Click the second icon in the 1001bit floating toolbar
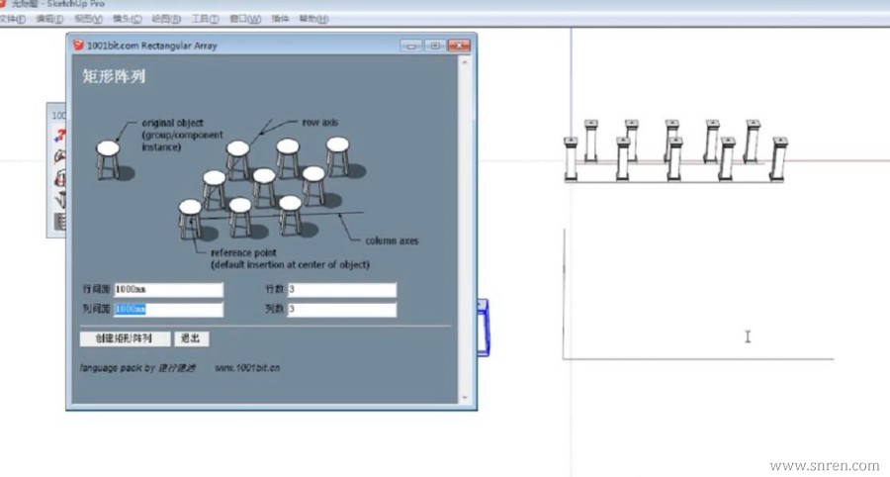The height and width of the screenshot is (477, 890). pos(60,156)
